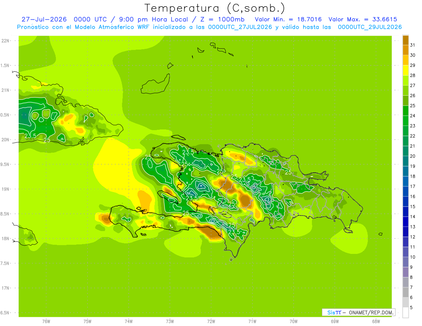Click the legend swatch between 8 and 9
Screen dimensions: 422x326
point(405,272)
